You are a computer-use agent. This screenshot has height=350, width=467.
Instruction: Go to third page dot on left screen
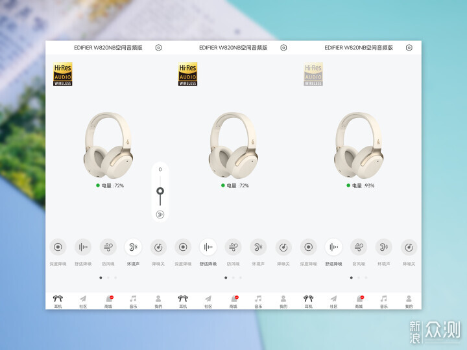coord(115,277)
